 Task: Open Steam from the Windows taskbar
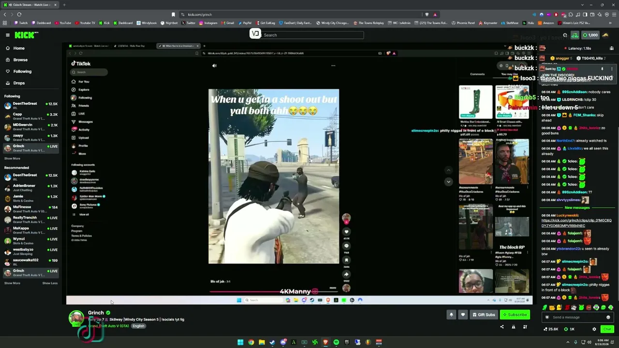click(x=272, y=342)
